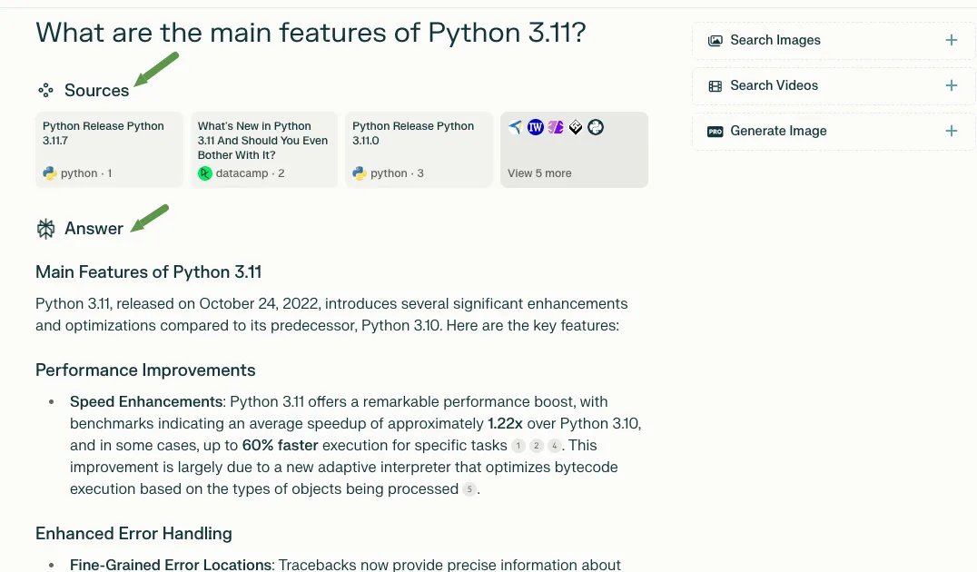The image size is (977, 572).
Task: Click the Search Videos film icon
Action: point(715,86)
